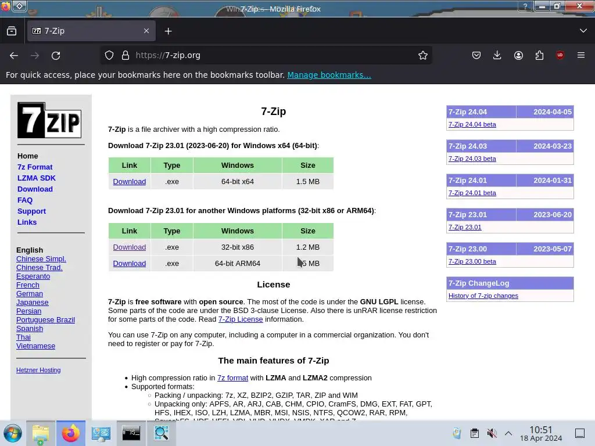Open the extensions puzzle icon
The height and width of the screenshot is (446, 595).
[x=539, y=55]
